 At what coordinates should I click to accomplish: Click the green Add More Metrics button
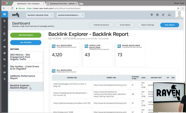(26, 35)
